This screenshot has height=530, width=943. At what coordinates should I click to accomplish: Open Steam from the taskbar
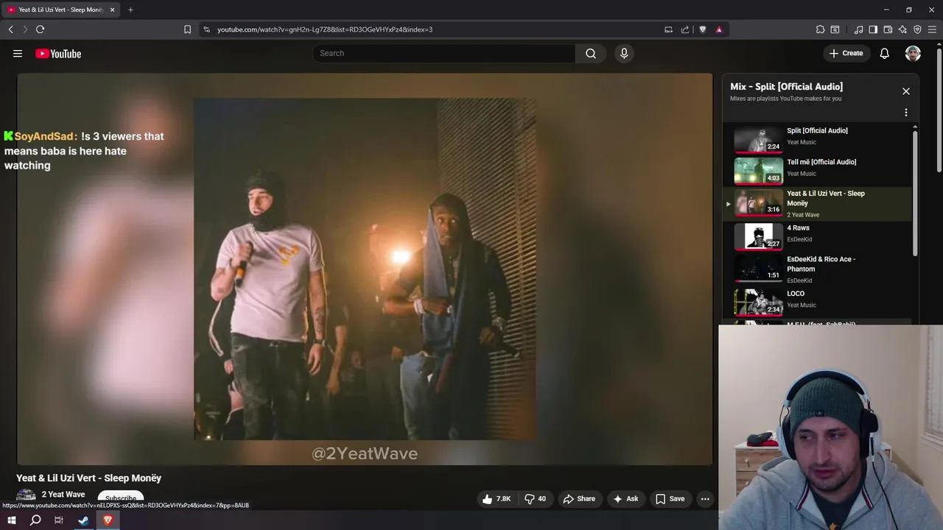tap(83, 520)
